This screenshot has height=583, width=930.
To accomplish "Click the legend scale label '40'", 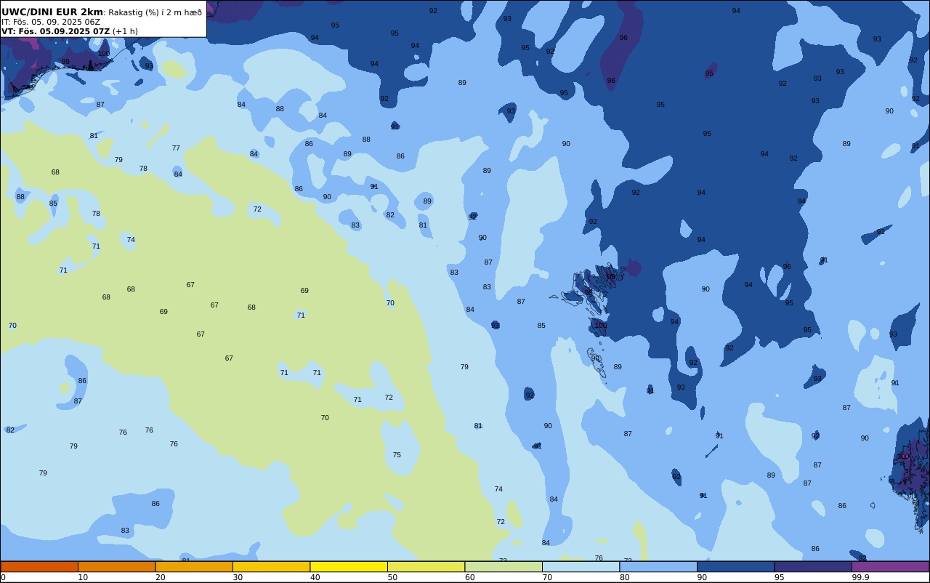I will click(x=315, y=577).
